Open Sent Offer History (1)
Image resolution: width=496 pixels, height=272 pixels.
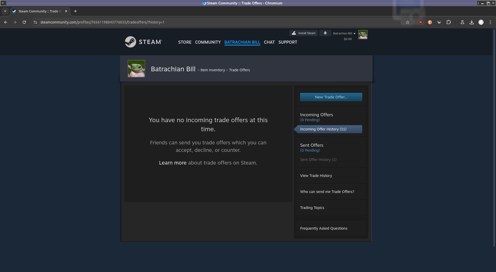(x=318, y=160)
